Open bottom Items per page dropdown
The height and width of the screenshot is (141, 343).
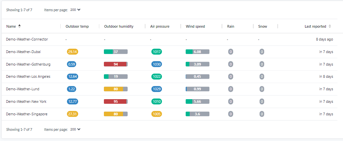76,129
